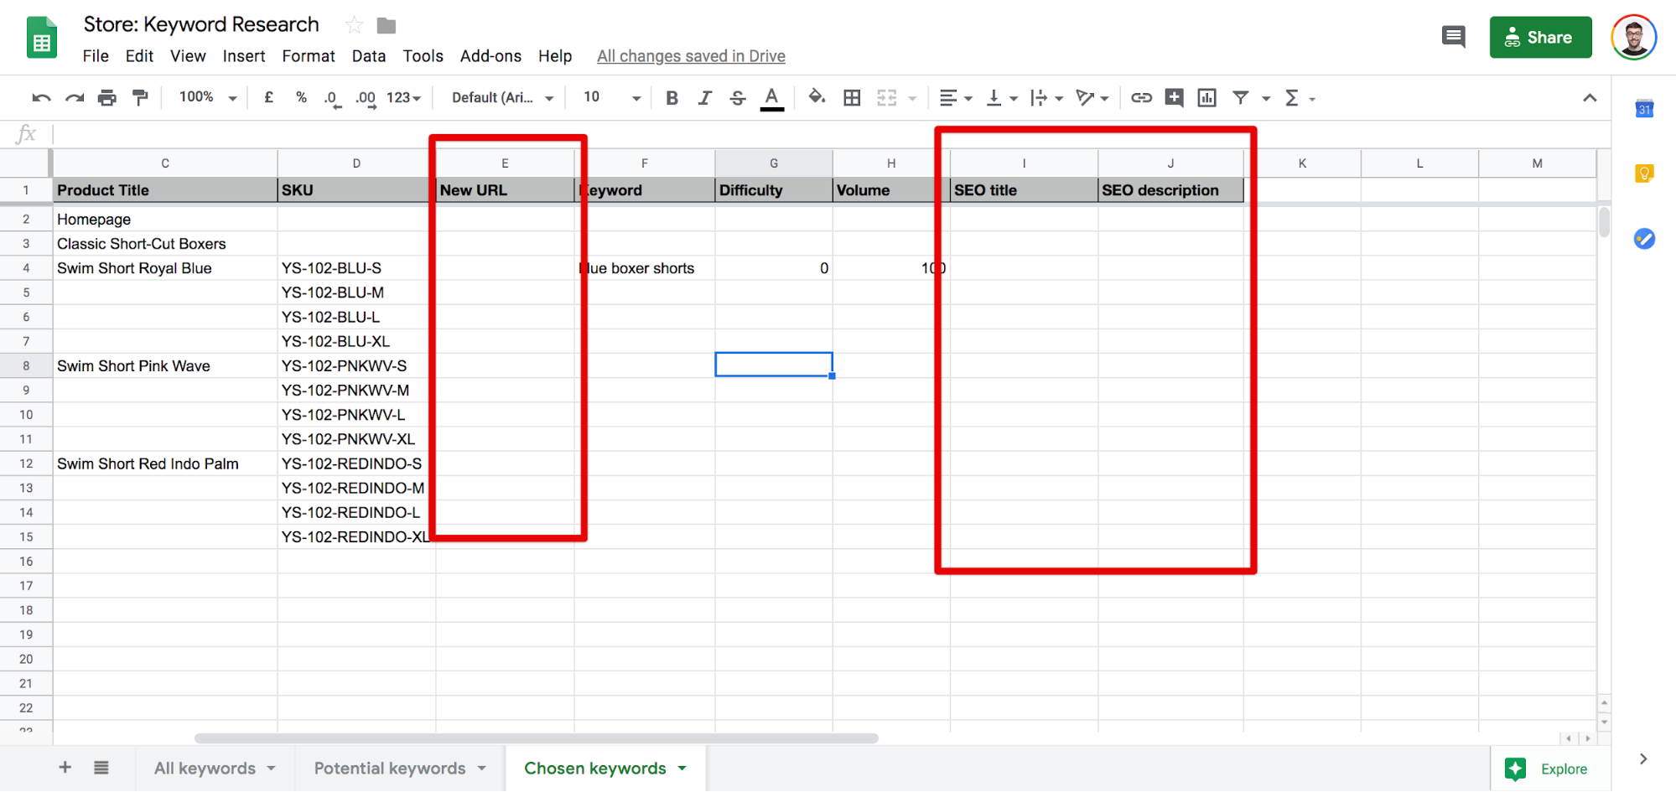Open the fill color picker
Image resolution: width=1676 pixels, height=792 pixels.
816,98
